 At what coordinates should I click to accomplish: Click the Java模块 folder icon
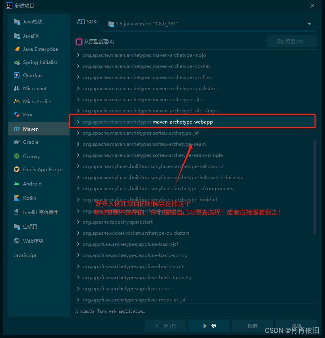[x=17, y=21]
